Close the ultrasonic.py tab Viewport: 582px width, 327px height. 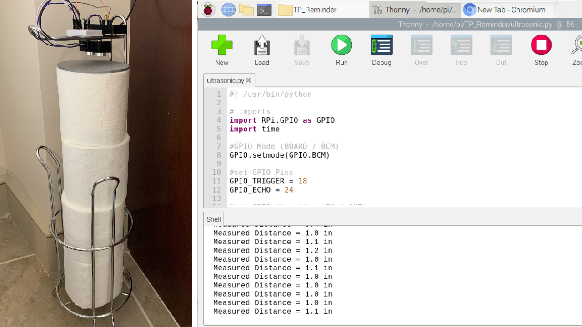point(248,80)
